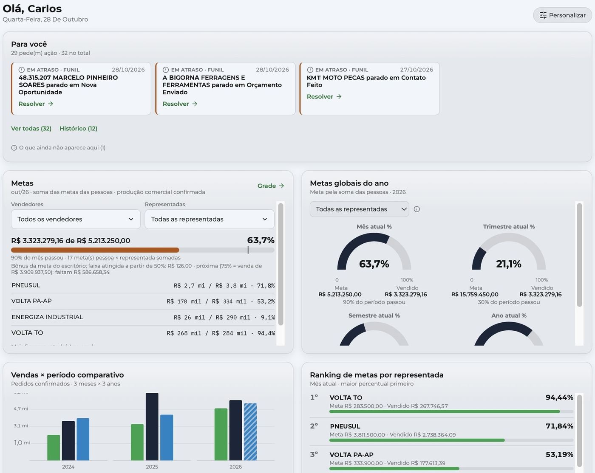595x473 pixels.
Task: Click Resolver on the MARCELO PINHEIRO card
Action: tap(36, 104)
